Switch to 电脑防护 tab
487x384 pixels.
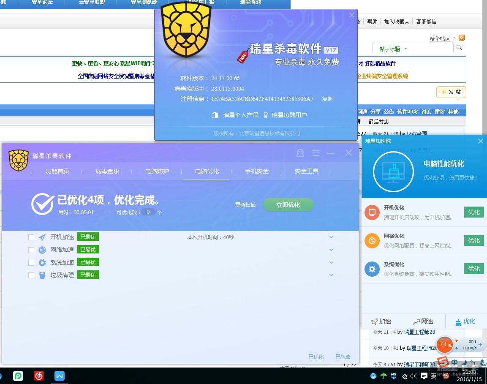click(x=157, y=171)
